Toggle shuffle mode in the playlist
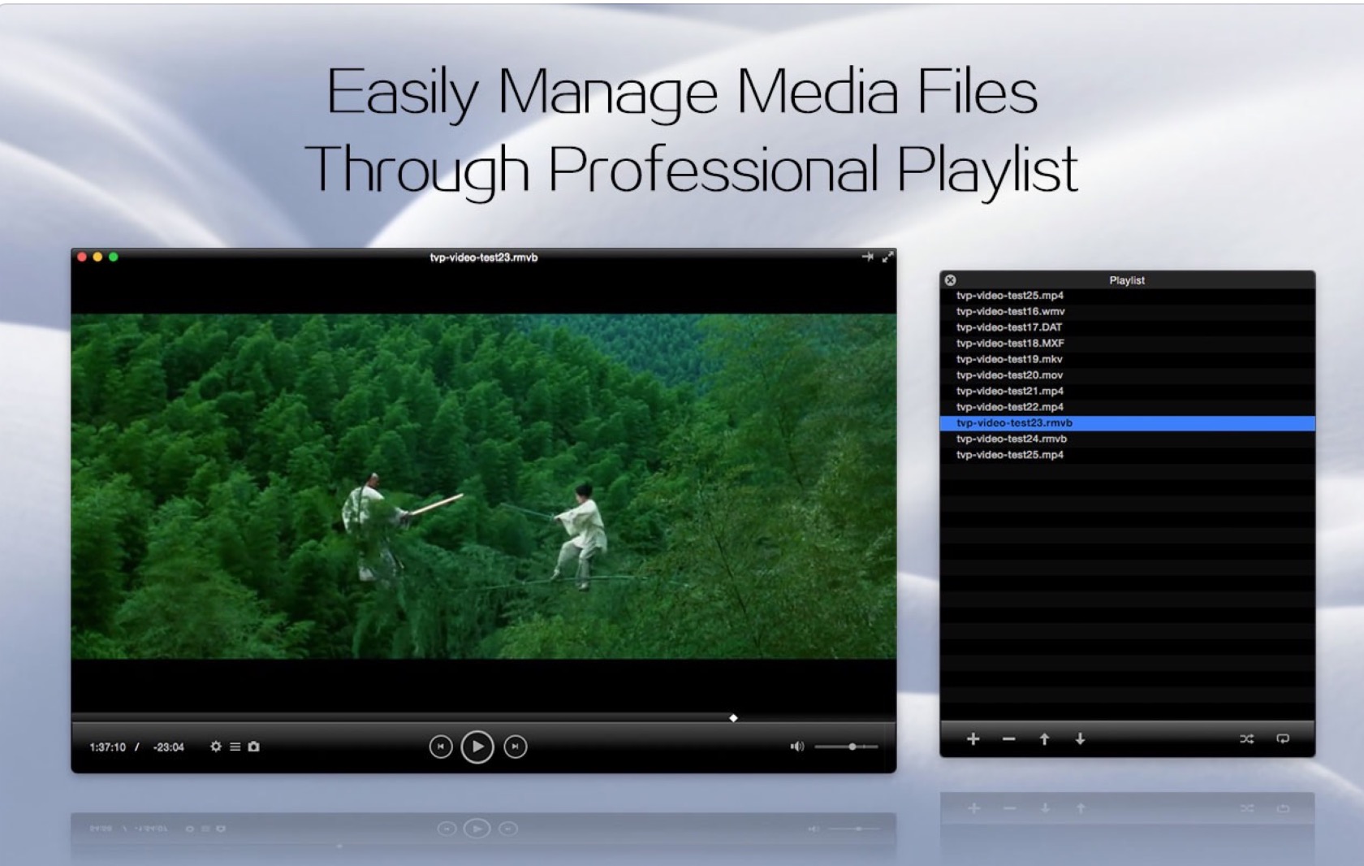The height and width of the screenshot is (866, 1364). coord(1246,738)
